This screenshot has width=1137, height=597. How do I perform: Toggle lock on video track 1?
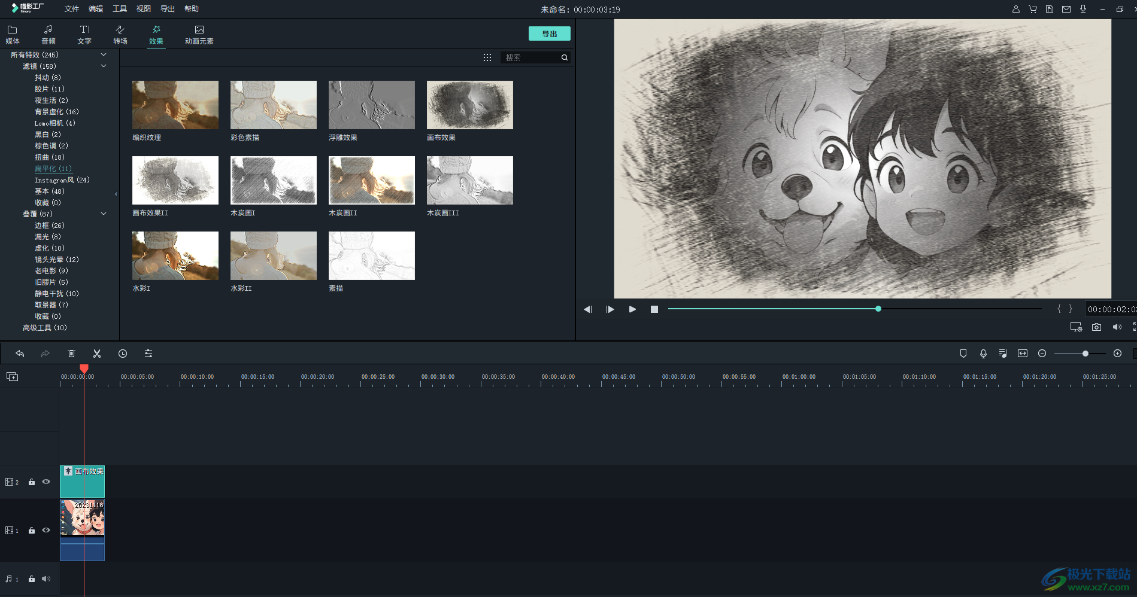(32, 531)
